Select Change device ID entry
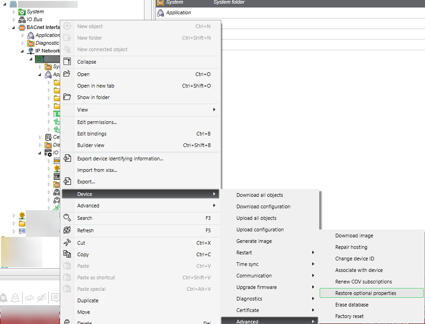 pyautogui.click(x=371, y=259)
